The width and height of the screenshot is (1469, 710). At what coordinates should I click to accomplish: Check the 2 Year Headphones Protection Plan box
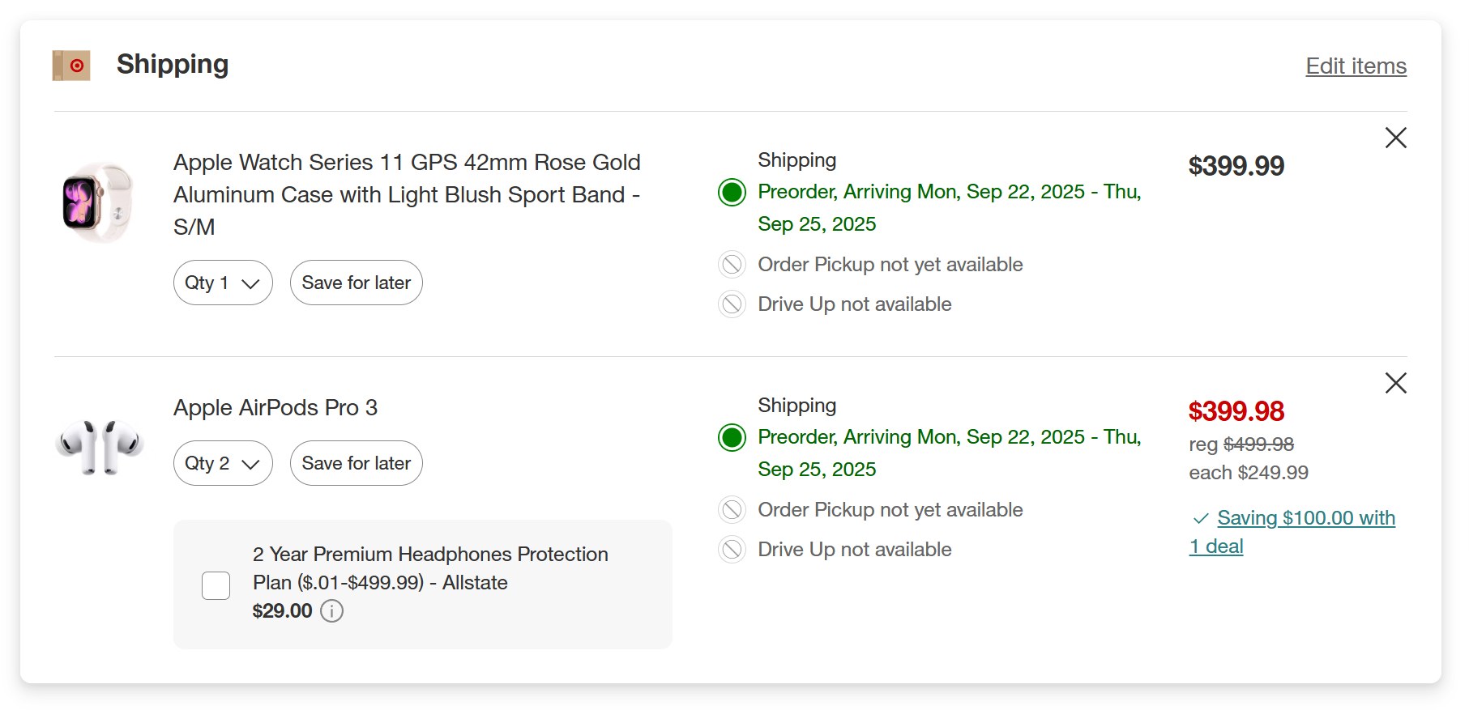point(216,585)
